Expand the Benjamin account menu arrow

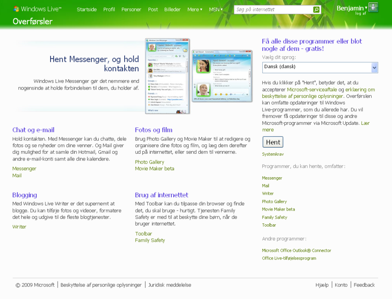click(x=366, y=8)
